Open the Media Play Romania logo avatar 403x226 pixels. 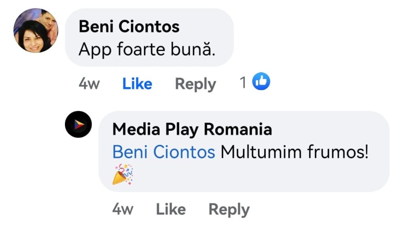pyautogui.click(x=78, y=124)
